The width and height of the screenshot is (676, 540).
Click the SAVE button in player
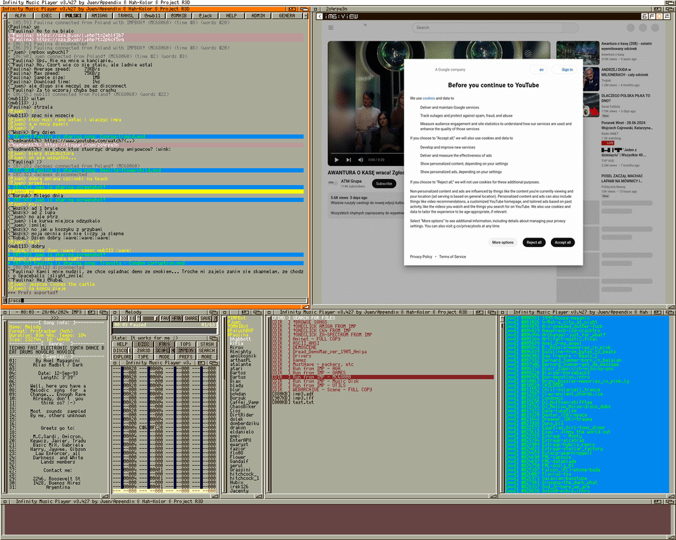206,319
